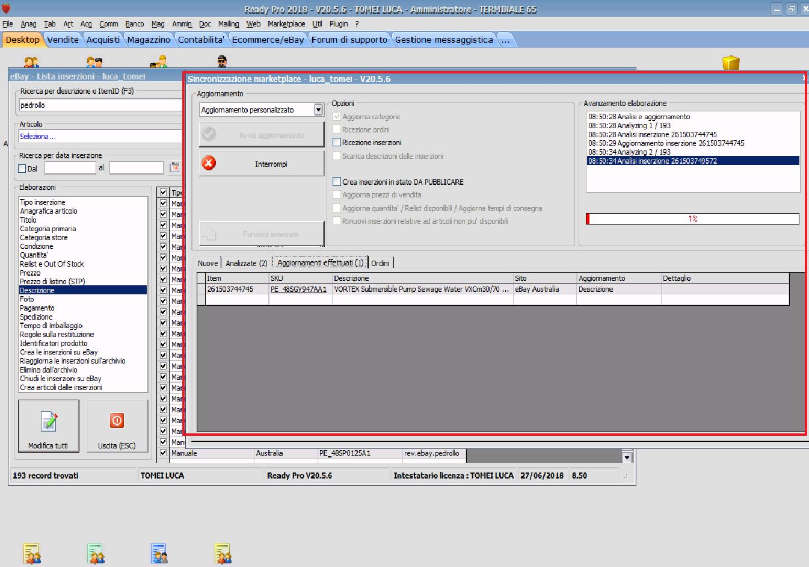809x567 pixels.
Task: Click the Avvia aggiornamento button
Action: (x=262, y=135)
